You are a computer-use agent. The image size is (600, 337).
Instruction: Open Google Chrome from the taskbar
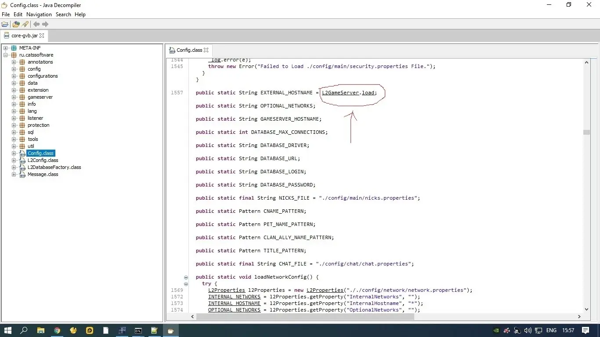pos(57,330)
